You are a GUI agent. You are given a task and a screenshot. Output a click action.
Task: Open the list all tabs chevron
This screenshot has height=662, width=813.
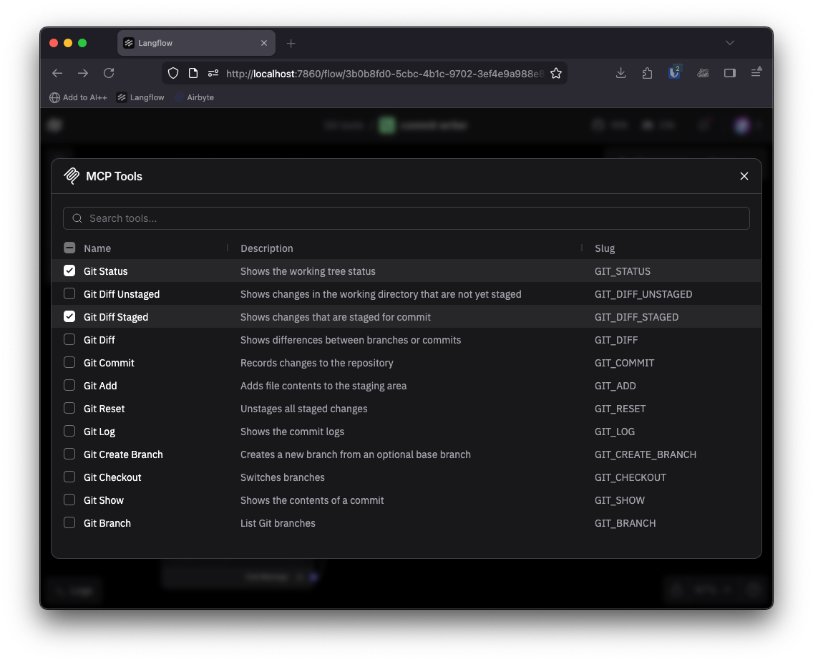(729, 43)
